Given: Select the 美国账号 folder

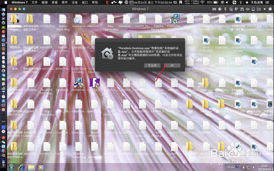Looking at the screenshot, I should (15, 42).
